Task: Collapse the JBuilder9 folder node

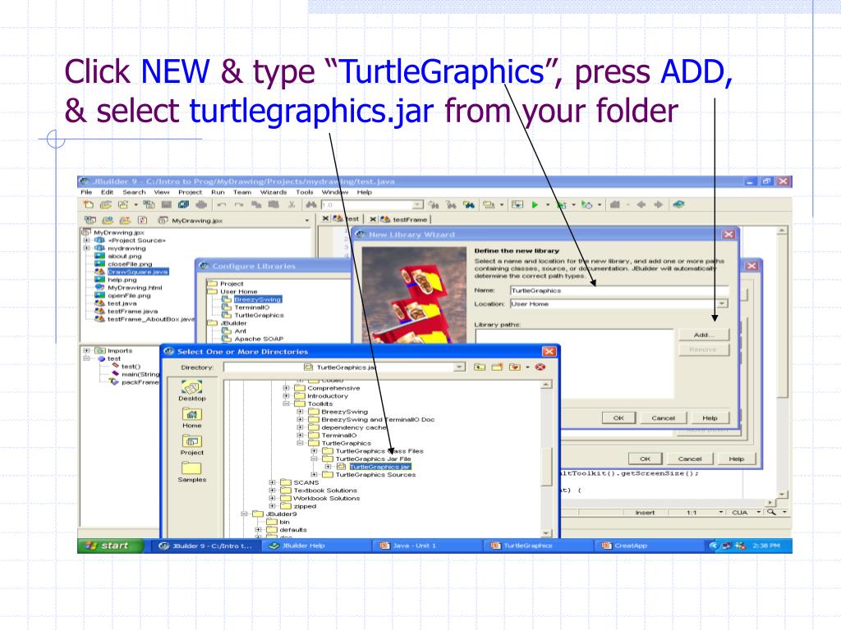Action: pos(244,514)
